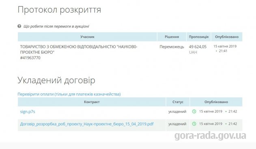Select 'Опубліковано' header in contract table
The height and width of the screenshot is (149, 256).
(216, 102)
